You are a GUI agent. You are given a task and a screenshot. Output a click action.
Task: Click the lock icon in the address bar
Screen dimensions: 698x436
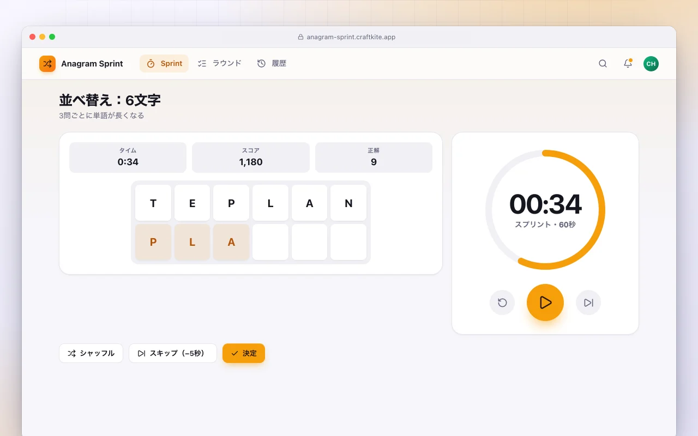[x=300, y=37]
